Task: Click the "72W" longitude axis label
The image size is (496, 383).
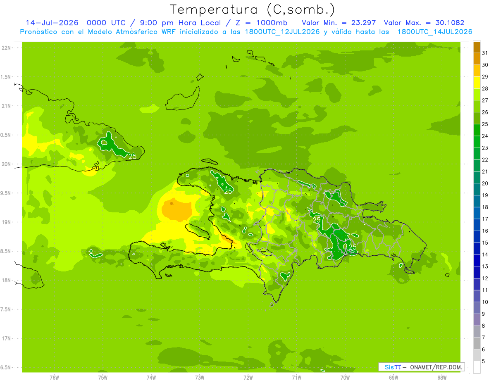Action: tap(248, 378)
